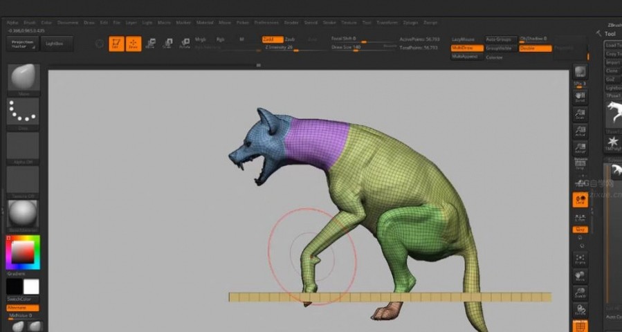Click the Scroll navigation icon
This screenshot has height=332, width=622.
tap(580, 97)
